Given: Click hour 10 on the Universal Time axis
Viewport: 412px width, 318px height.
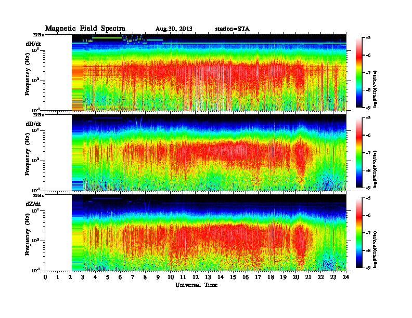Looking at the screenshot, I should click(171, 277).
